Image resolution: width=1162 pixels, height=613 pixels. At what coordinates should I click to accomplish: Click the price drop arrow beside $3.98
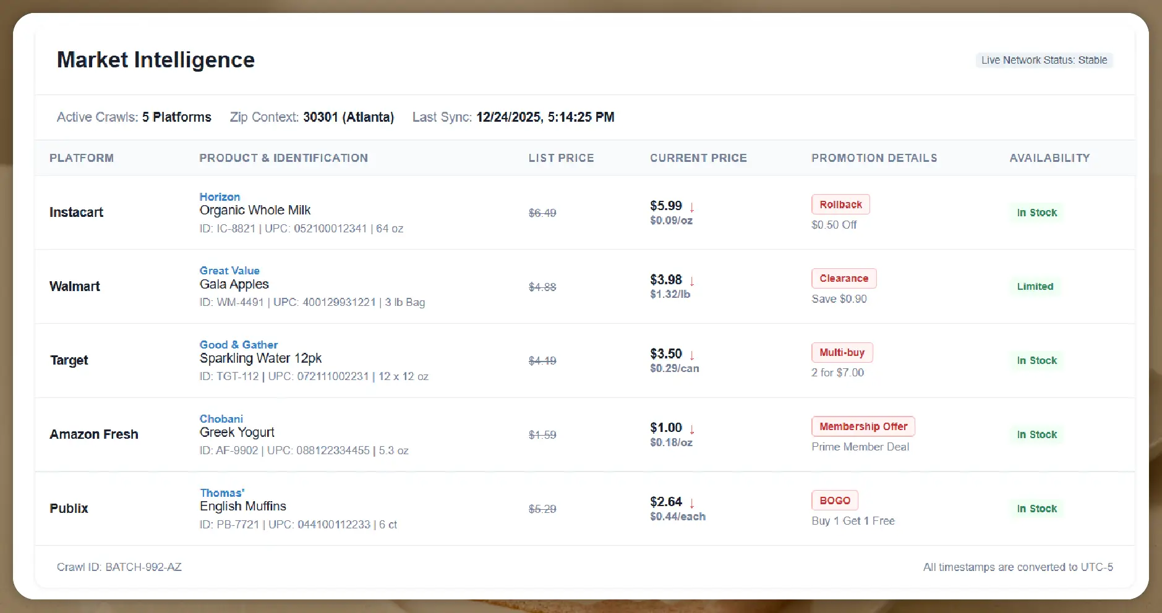click(692, 281)
